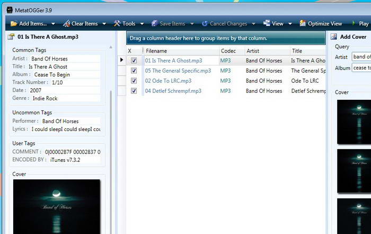Open the Cancel Changes dropdown arrow
The width and height of the screenshot is (371, 234).
[254, 24]
